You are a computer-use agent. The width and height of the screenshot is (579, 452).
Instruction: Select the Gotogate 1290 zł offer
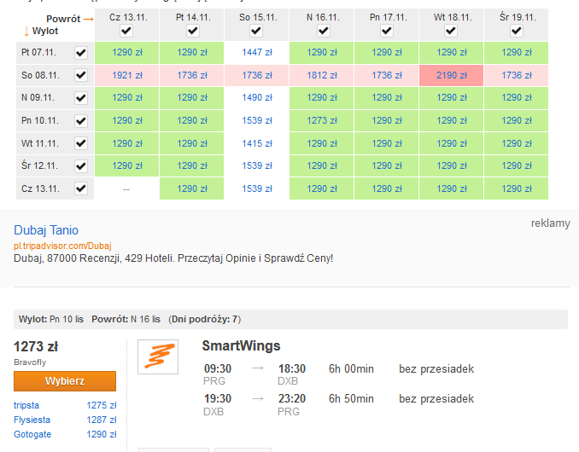pyautogui.click(x=65, y=434)
